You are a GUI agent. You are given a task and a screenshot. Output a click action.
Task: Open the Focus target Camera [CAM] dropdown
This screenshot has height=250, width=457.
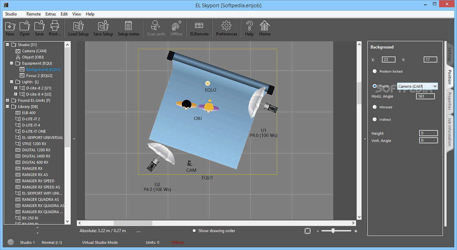(417, 86)
